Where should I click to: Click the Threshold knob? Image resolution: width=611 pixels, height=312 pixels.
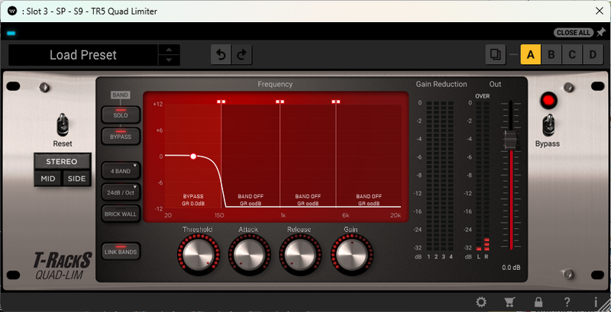(x=198, y=253)
